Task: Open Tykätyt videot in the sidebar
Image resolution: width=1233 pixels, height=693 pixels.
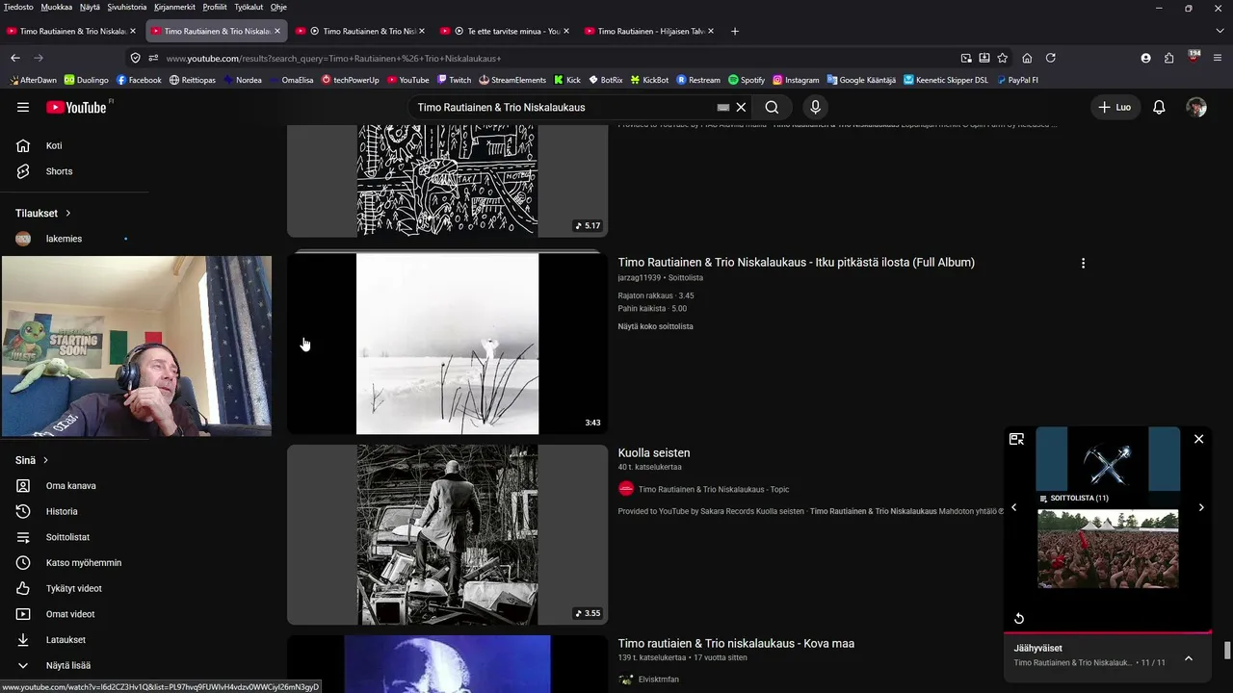Action: pyautogui.click(x=74, y=588)
